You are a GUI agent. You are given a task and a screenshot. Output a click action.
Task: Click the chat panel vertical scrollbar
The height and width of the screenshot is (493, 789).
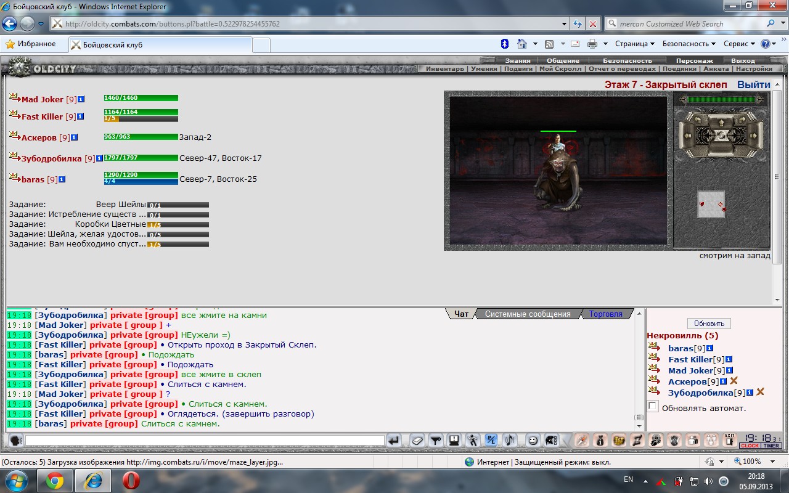click(639, 369)
